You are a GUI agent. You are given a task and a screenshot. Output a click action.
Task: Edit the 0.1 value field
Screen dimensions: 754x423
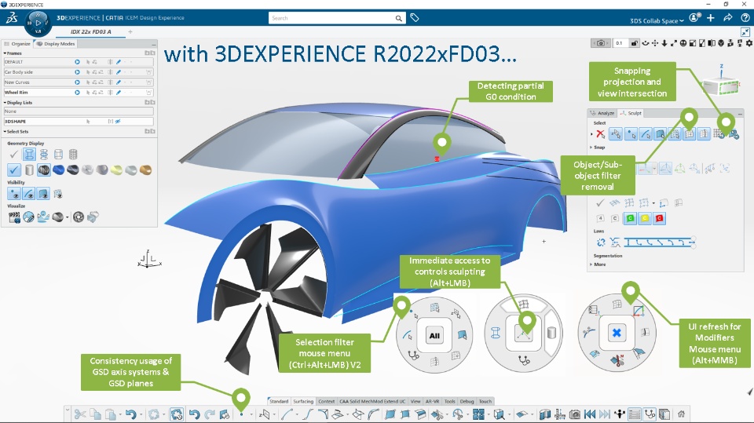[x=620, y=43]
